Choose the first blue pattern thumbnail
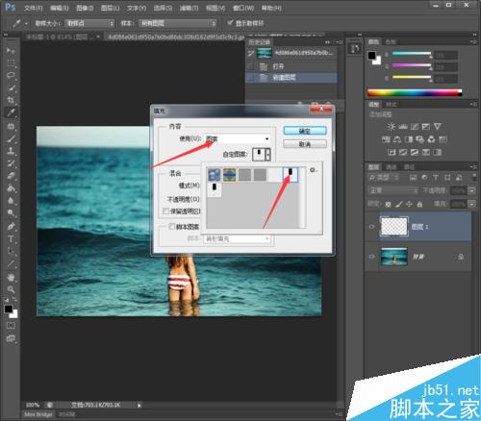 (214, 175)
